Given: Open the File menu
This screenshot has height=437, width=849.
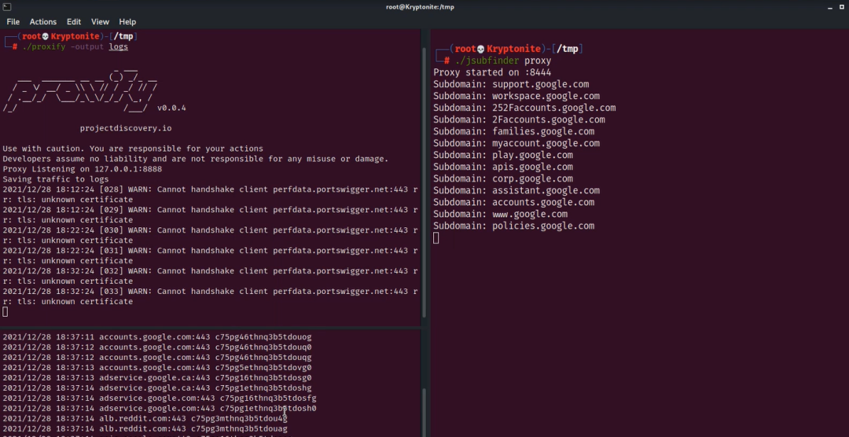Looking at the screenshot, I should pyautogui.click(x=13, y=22).
